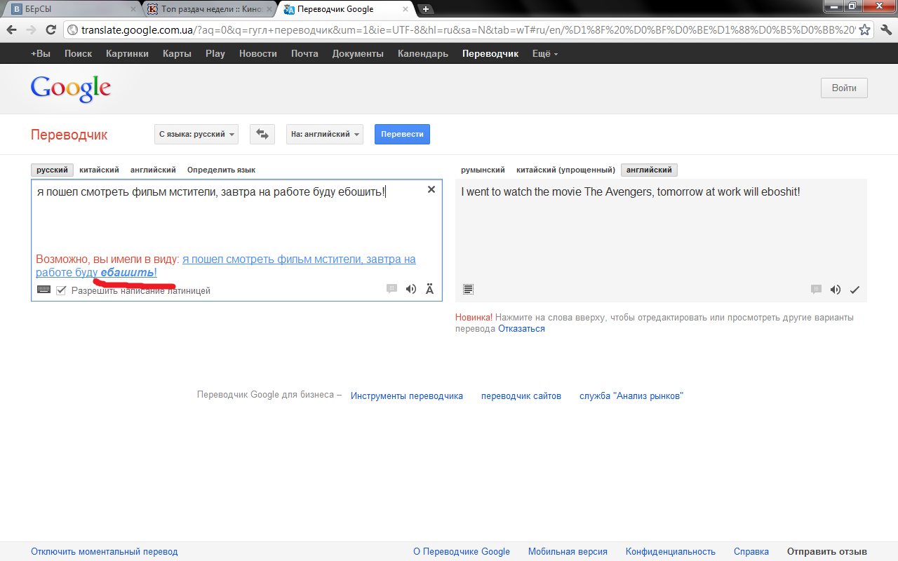The image size is (898, 561).
Task: Toggle allow Latin typing checkbox
Action: pyautogui.click(x=61, y=290)
